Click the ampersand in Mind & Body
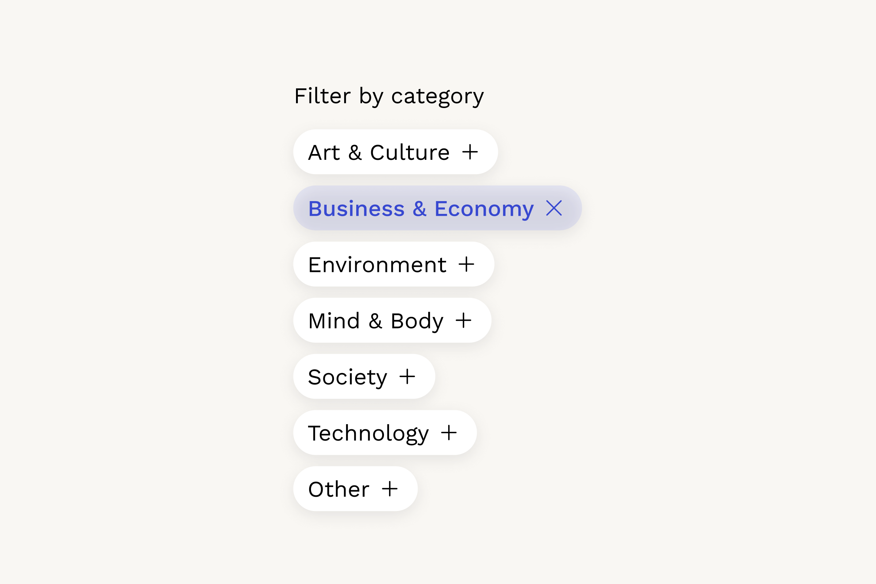 376,321
